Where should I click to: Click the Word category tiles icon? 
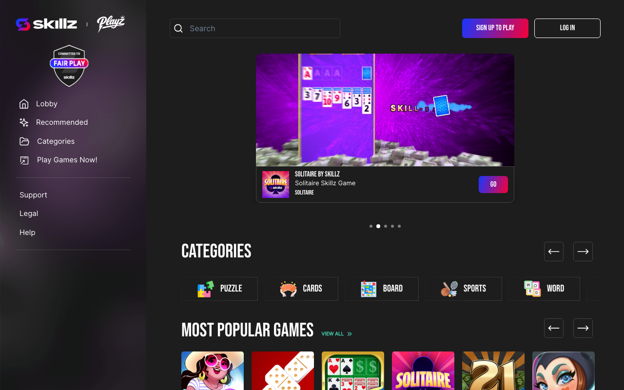coord(532,289)
